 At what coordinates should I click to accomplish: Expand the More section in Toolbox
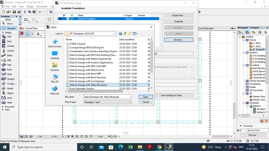[3, 110]
